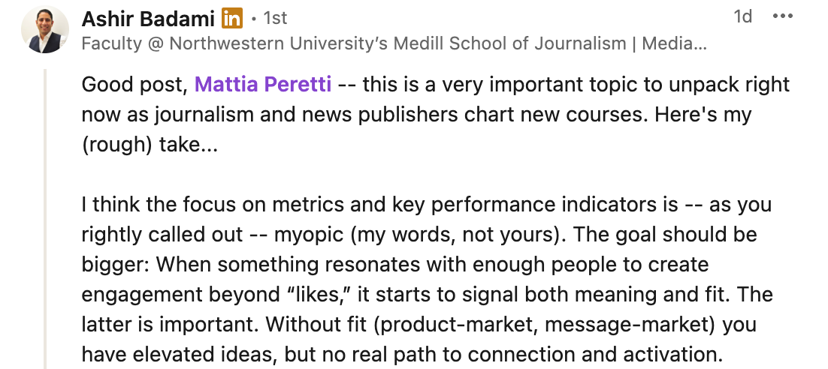Click the Northwestern Medill faculty headline
Image resolution: width=828 pixels, height=369 pixels.
click(393, 43)
